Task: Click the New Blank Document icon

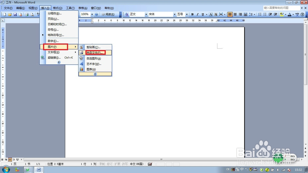Action: 5,14
